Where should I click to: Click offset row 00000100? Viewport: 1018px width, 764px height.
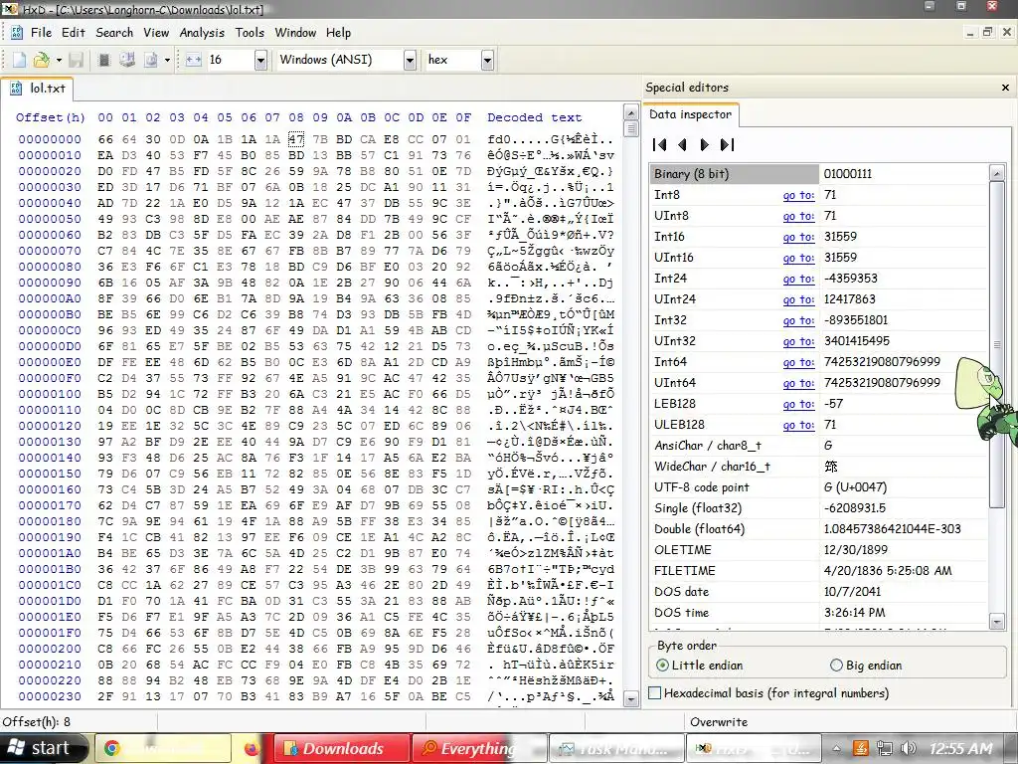pyautogui.click(x=50, y=394)
